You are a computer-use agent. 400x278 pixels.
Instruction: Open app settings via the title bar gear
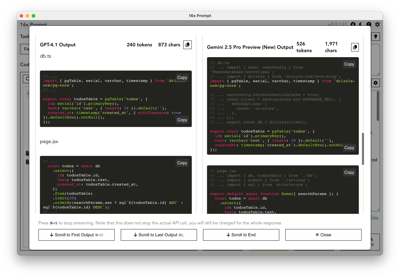click(377, 24)
